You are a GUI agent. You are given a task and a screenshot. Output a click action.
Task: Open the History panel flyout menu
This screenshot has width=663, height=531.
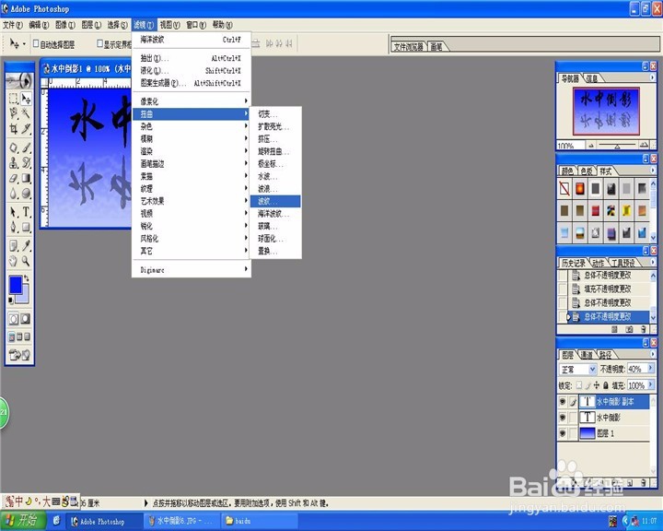[x=653, y=262]
